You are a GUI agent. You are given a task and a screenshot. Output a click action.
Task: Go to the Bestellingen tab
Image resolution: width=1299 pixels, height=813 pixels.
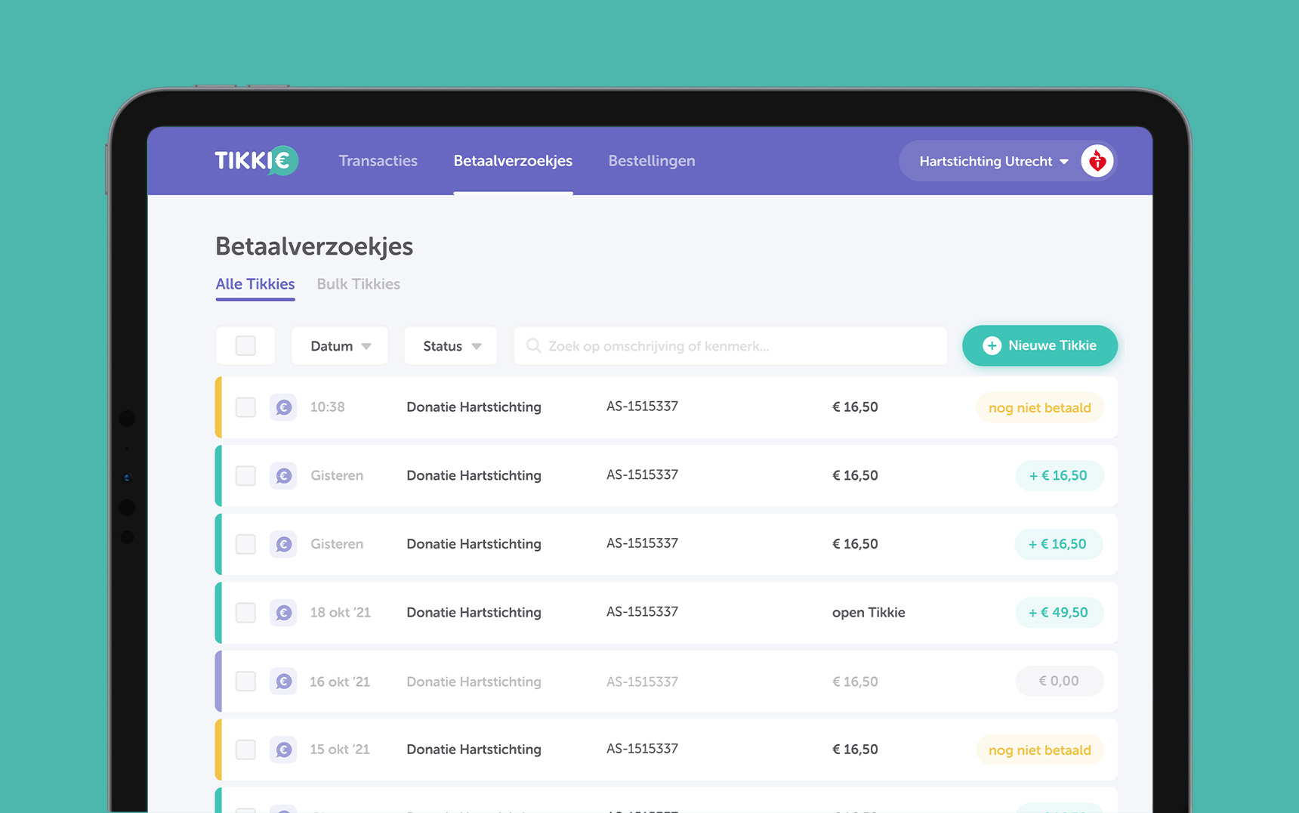tap(652, 161)
